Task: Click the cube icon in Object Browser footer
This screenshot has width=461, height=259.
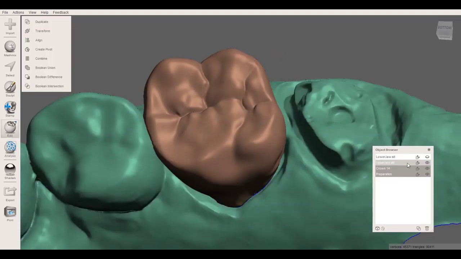Action: (377, 228)
